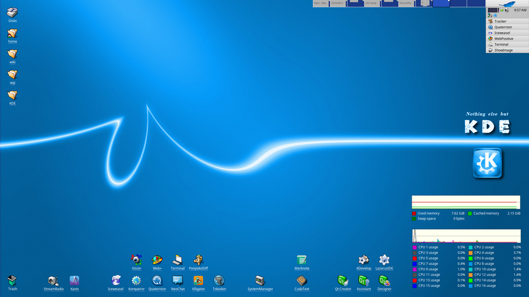The image size is (529, 297).
Task: Launch the Tokodon desktop icon
Action: coord(219,281)
